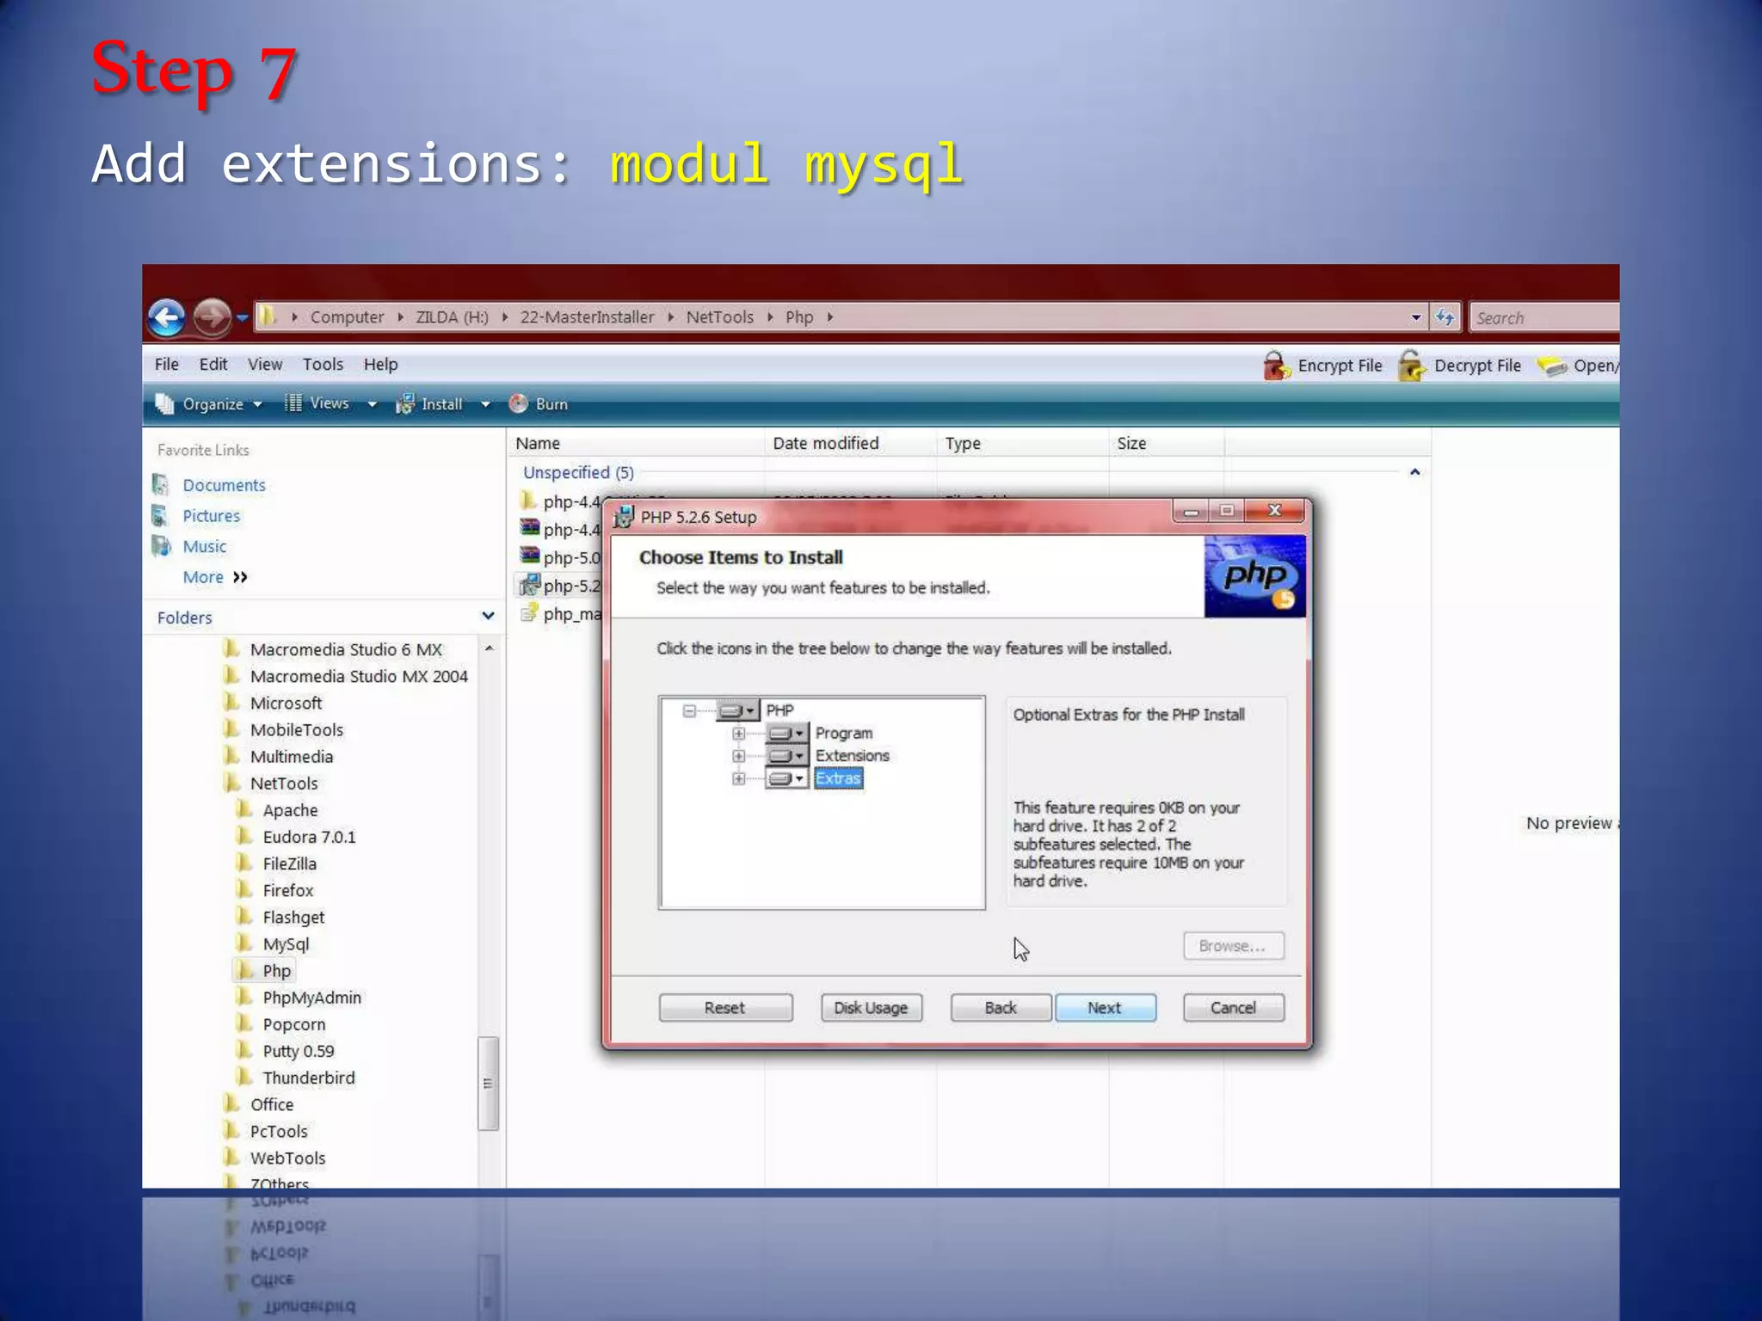The image size is (1762, 1321).
Task: Select the PhpMyAdmin folder in tree
Action: point(311,997)
